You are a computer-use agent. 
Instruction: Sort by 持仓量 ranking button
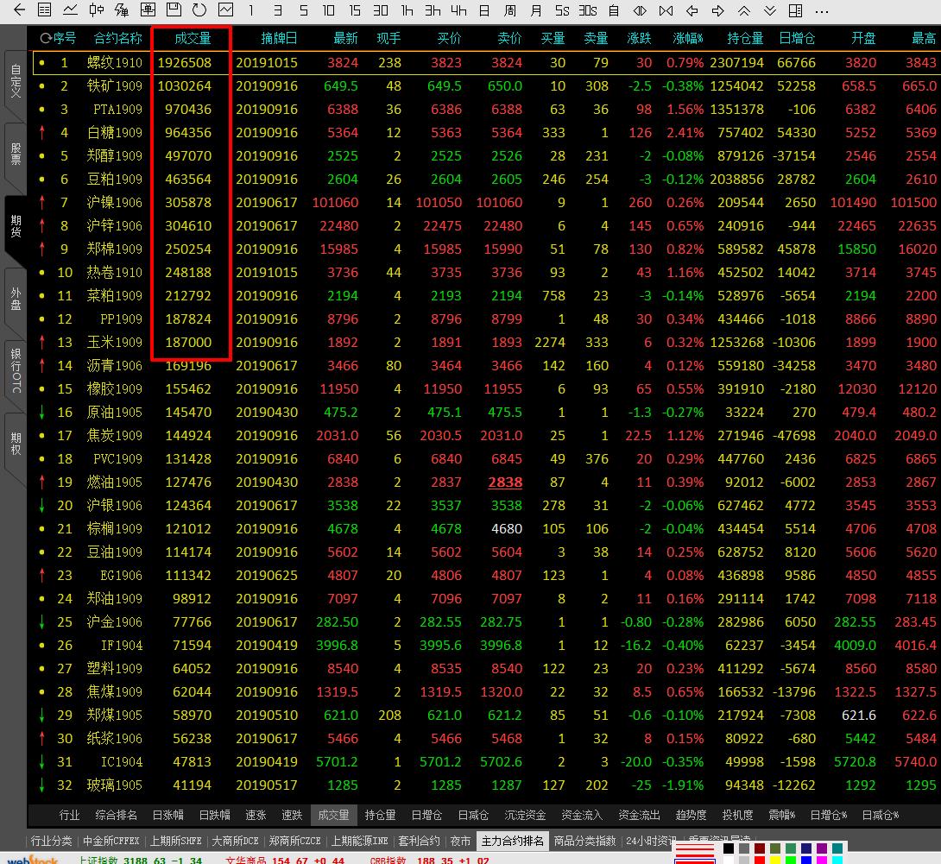click(380, 815)
